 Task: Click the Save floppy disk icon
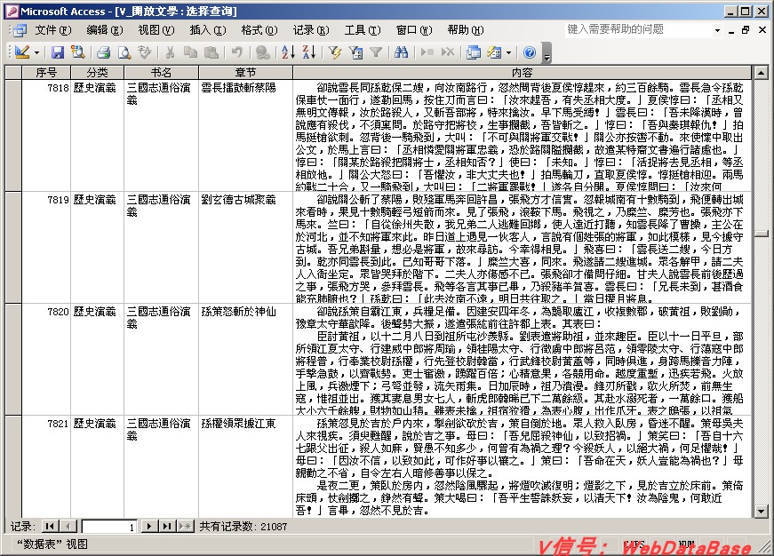click(57, 52)
